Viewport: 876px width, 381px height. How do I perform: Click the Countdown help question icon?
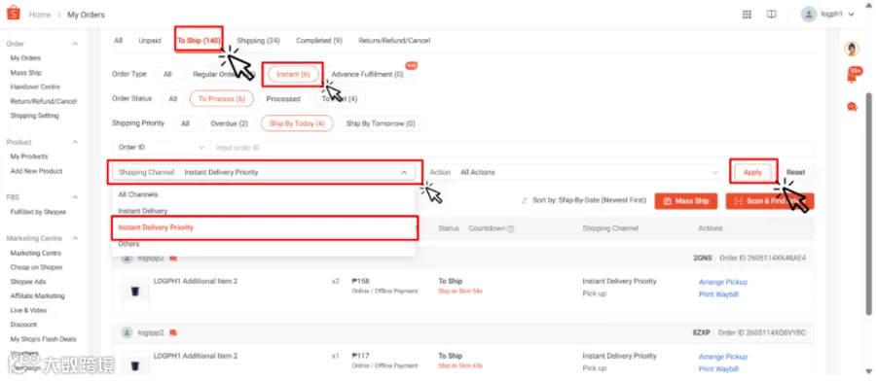(x=510, y=228)
